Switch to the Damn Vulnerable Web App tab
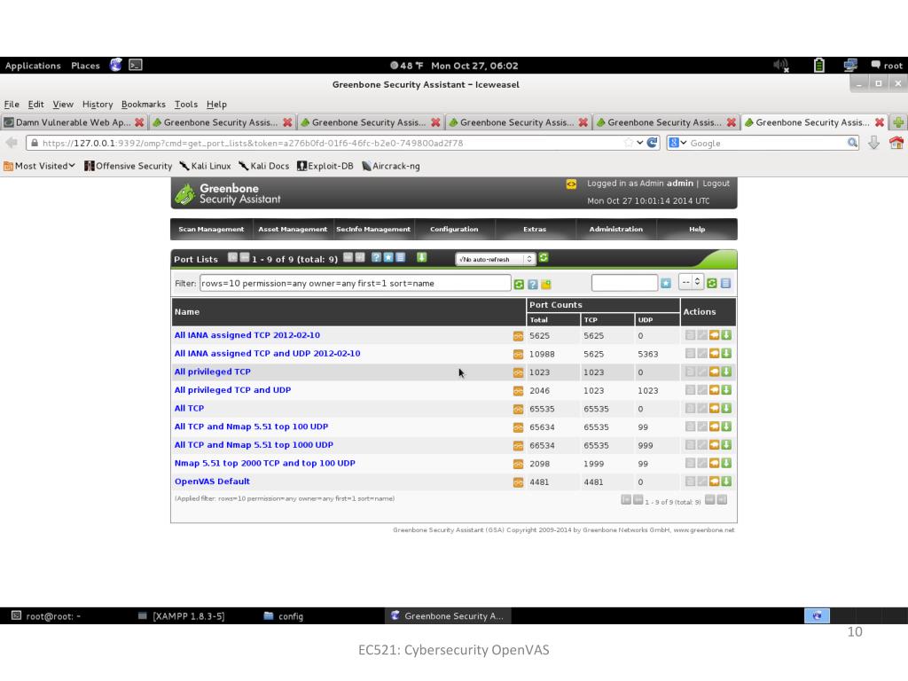 [74, 122]
